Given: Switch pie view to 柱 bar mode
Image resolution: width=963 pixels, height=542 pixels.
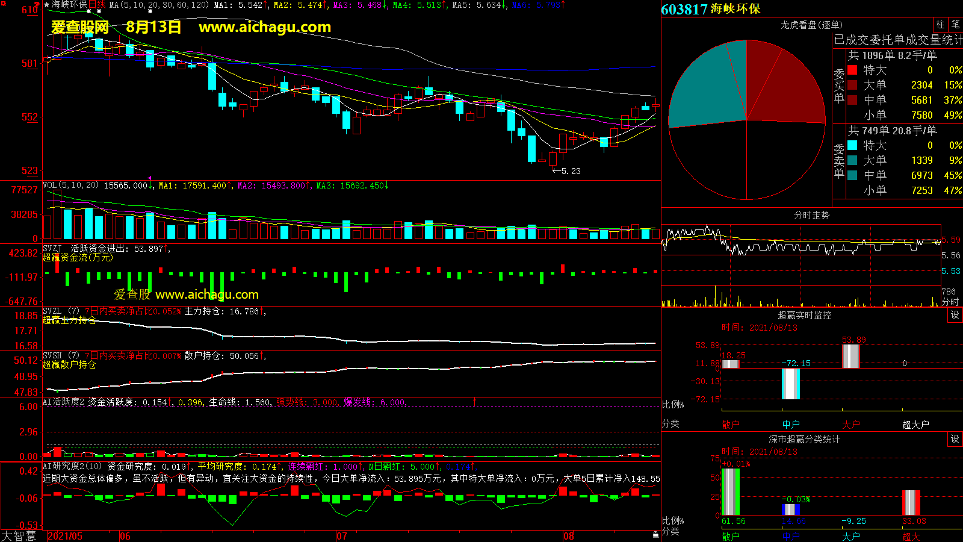Looking at the screenshot, I should (x=940, y=25).
